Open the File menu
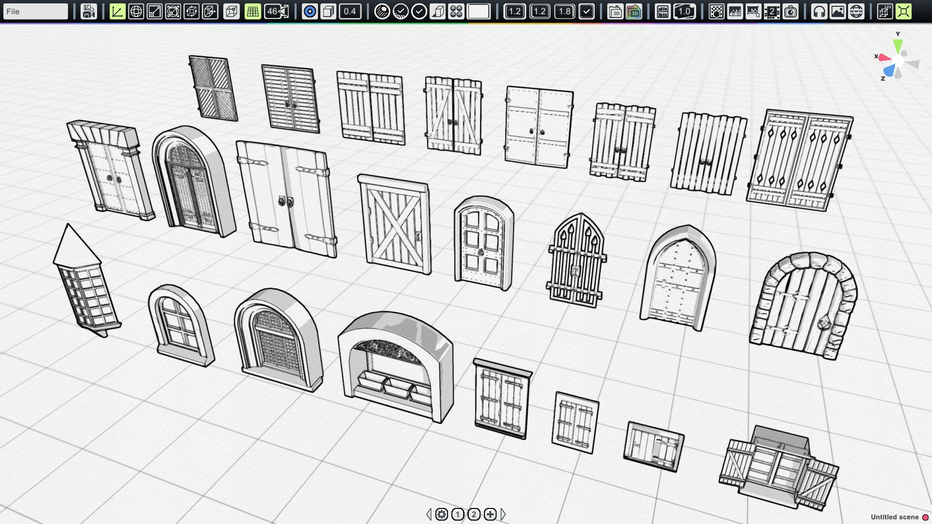This screenshot has width=932, height=524. 35,11
